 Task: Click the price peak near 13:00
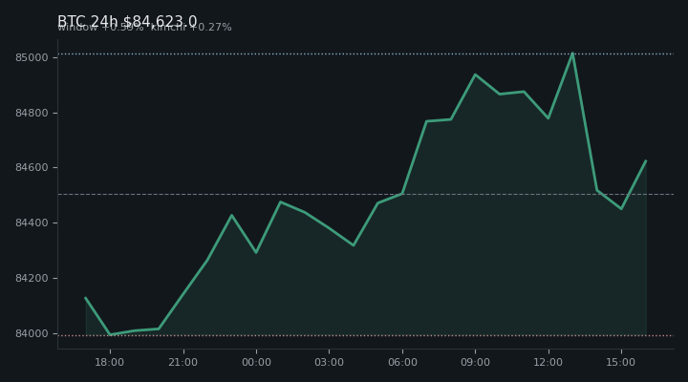pos(572,53)
